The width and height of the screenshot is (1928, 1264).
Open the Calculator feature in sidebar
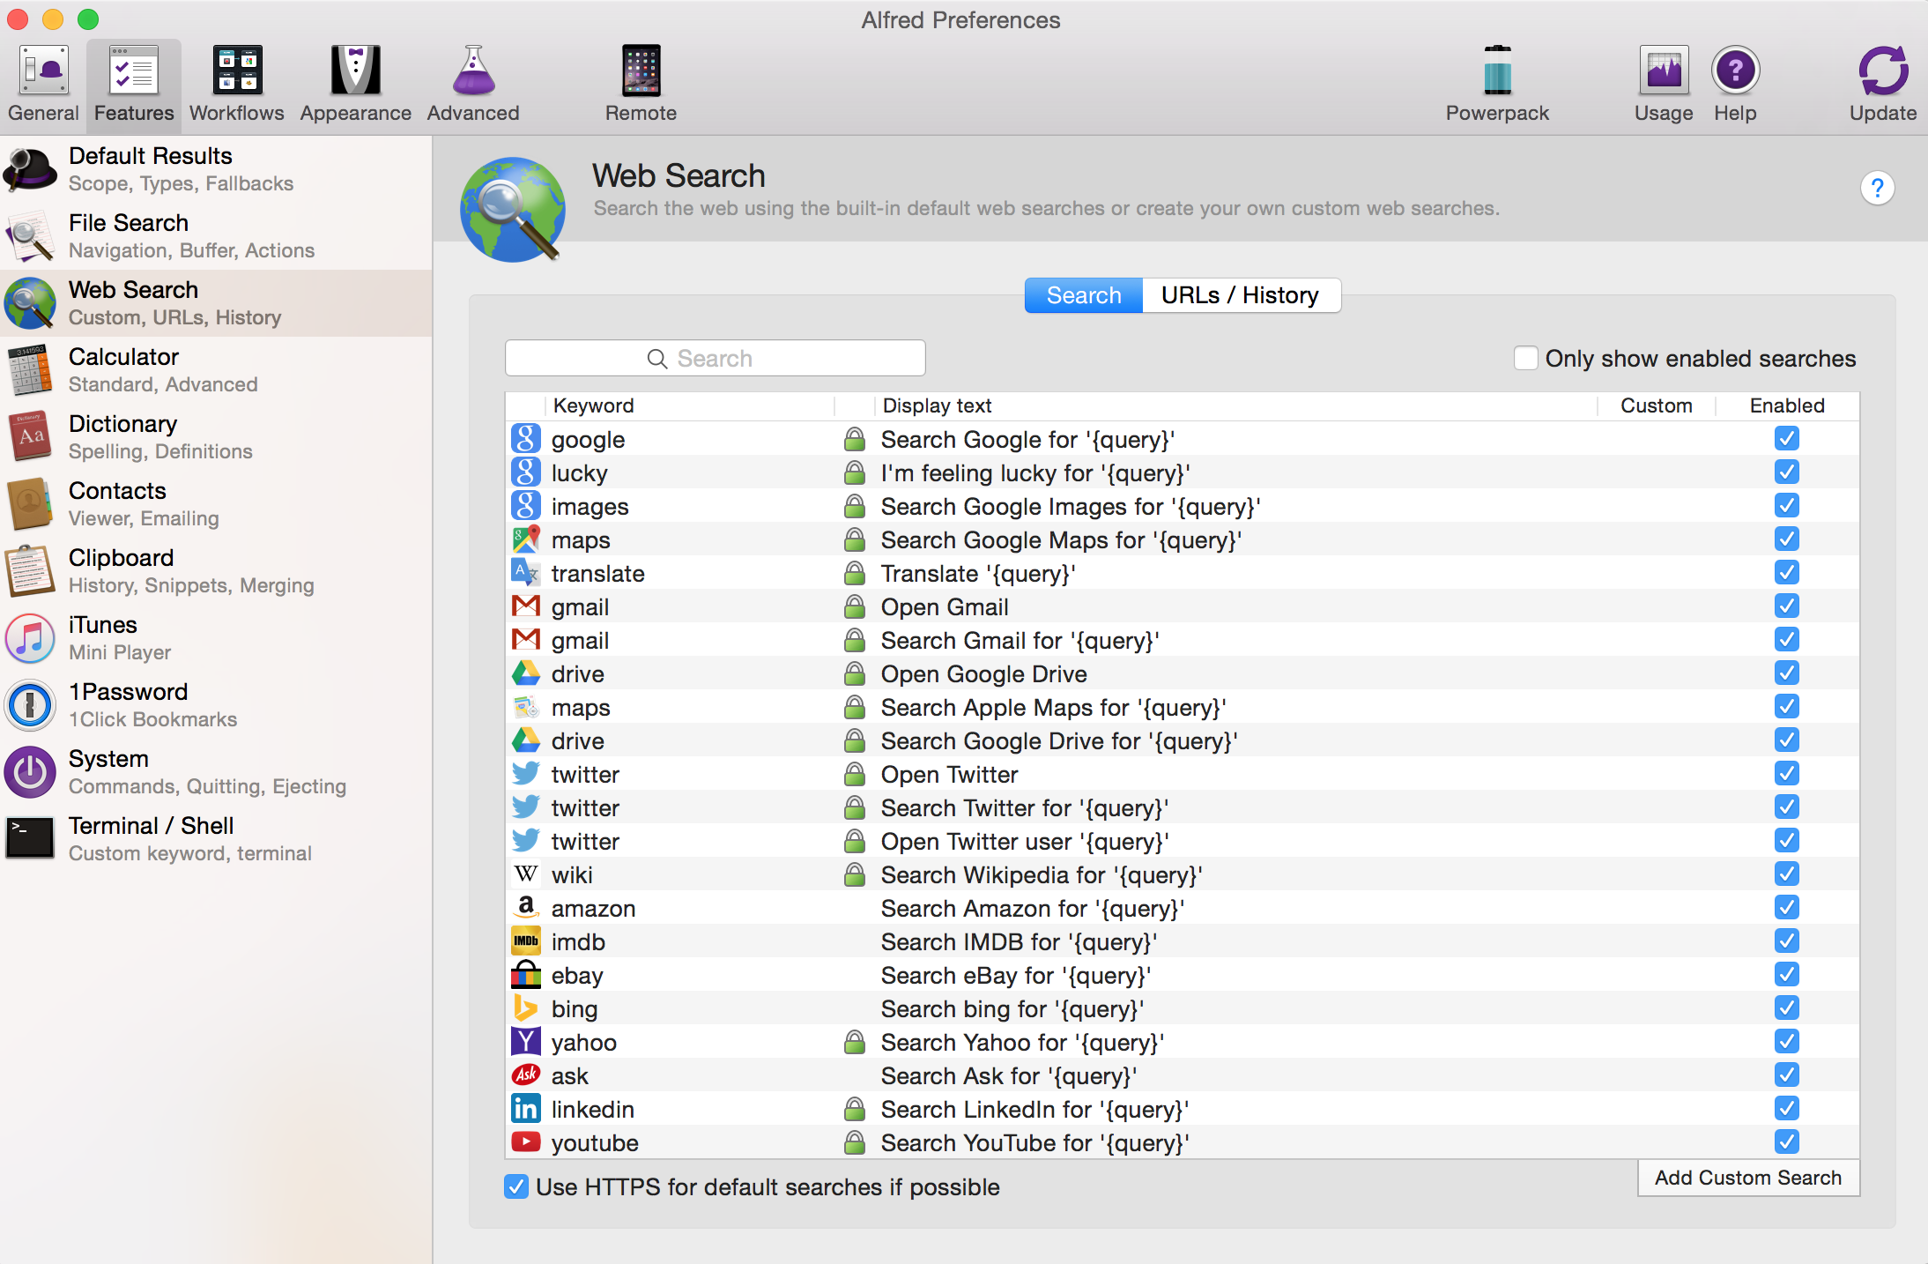216,370
